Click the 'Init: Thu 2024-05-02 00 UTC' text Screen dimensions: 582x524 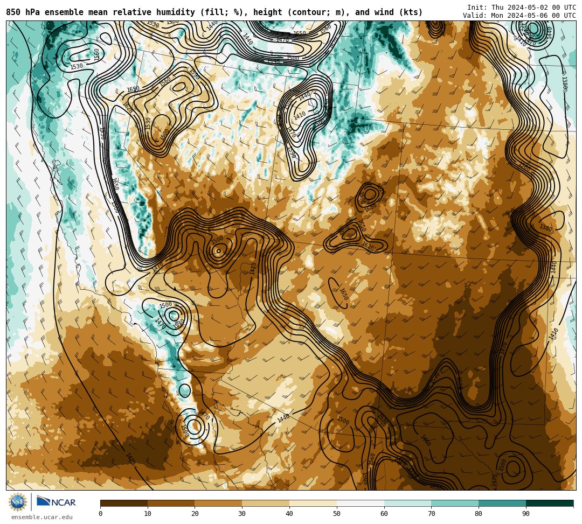(x=522, y=8)
